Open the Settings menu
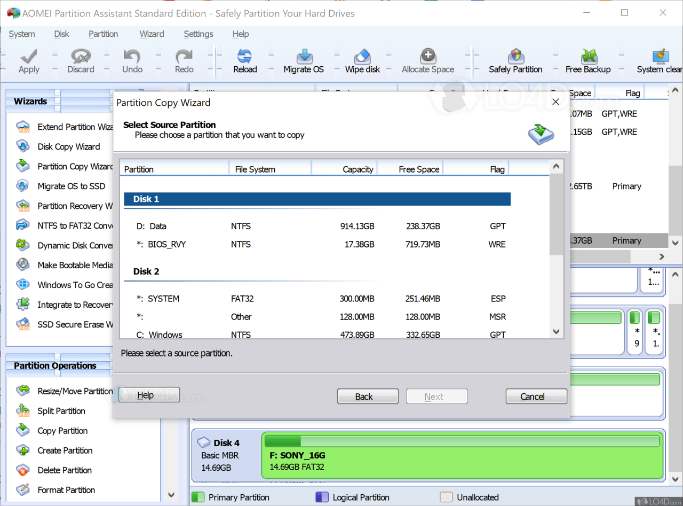 coord(198,34)
